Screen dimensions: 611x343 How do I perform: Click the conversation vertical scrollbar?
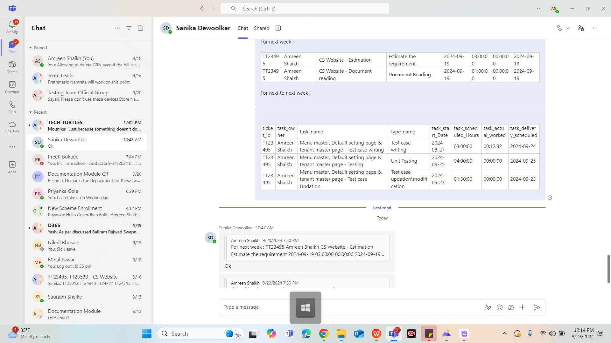tap(608, 268)
